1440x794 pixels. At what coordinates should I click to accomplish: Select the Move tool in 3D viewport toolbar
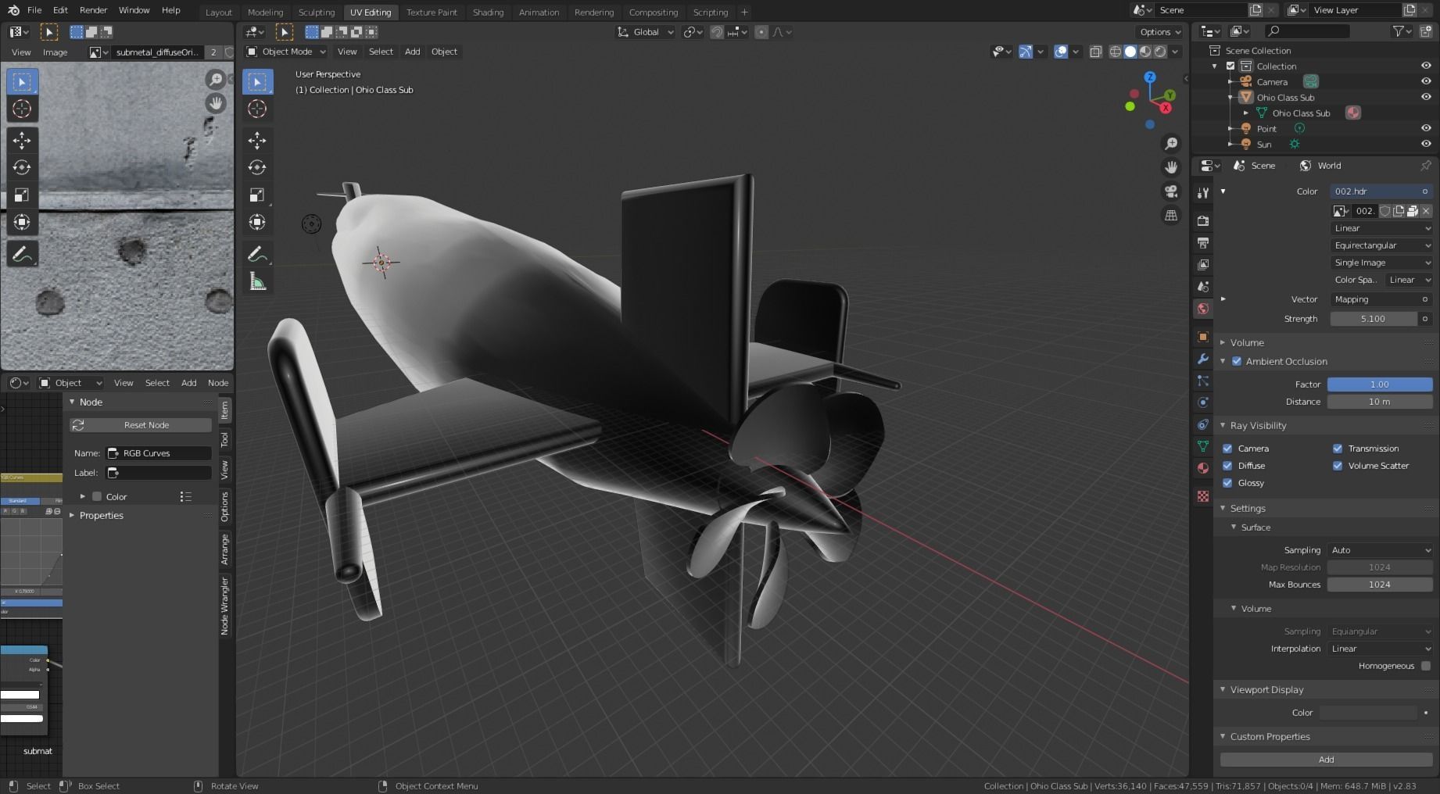[x=257, y=140]
